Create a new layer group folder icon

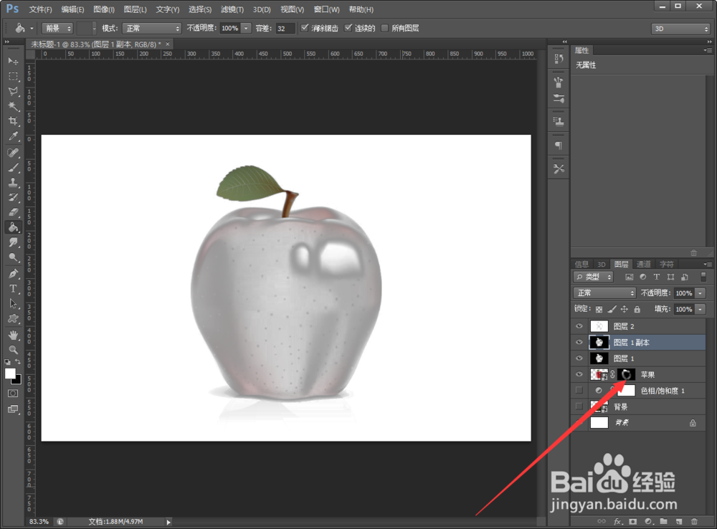[x=663, y=521]
